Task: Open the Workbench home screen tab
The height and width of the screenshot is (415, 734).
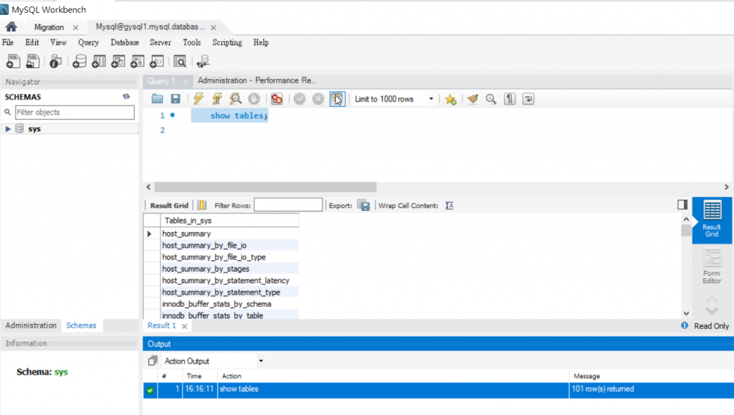Action: point(11,27)
